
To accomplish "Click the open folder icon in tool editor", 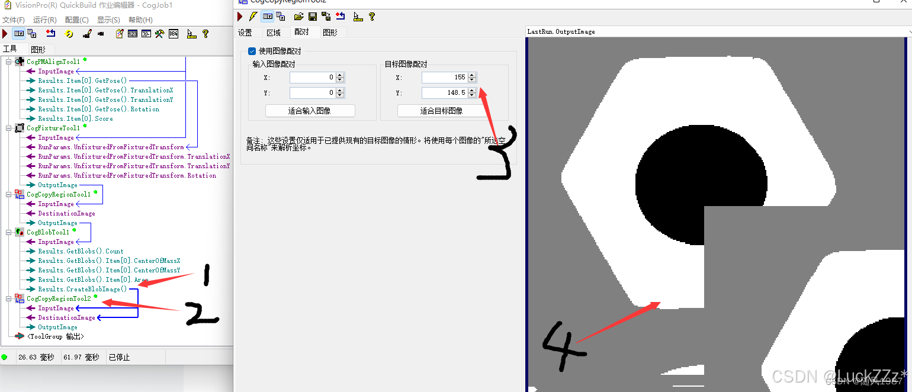I will (x=299, y=16).
